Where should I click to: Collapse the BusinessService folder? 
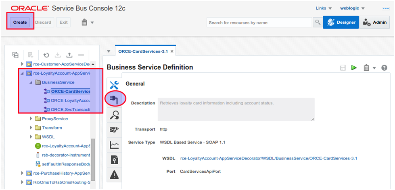click(x=31, y=82)
